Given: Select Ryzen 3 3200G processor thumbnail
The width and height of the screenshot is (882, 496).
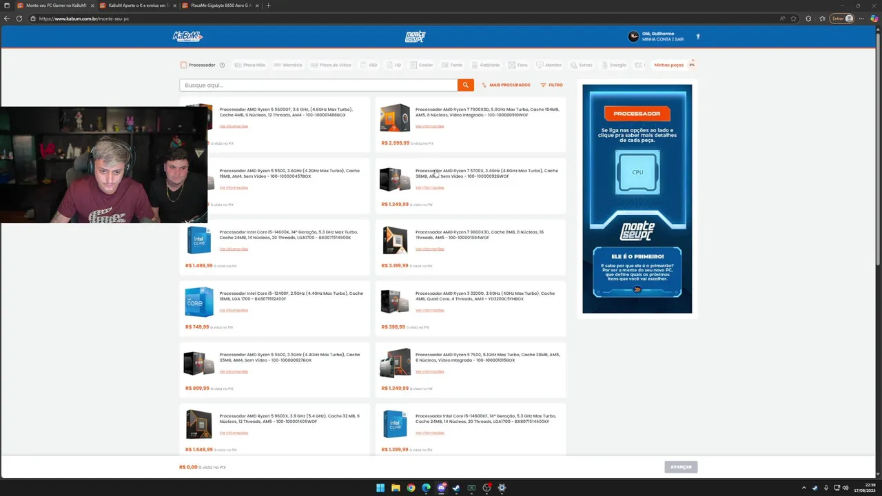Looking at the screenshot, I should [395, 302].
